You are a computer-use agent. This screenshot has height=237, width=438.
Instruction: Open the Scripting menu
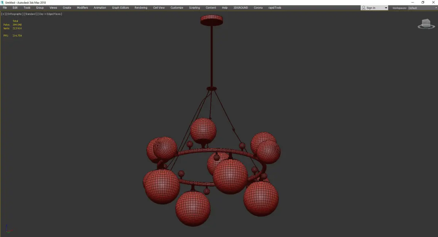(194, 8)
